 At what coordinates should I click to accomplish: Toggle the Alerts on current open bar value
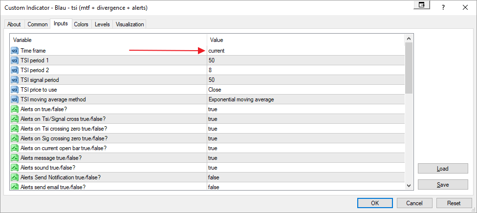click(x=305, y=148)
